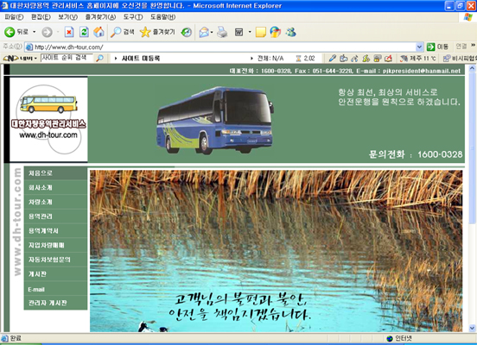Open the 용역계약서 navigation link
Screen dimensions: 477x345
coord(55,231)
